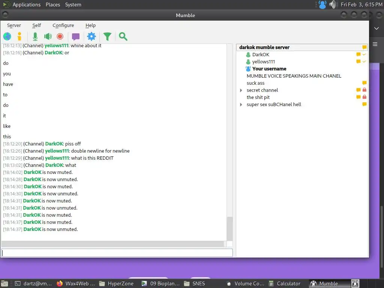Click DarkOK name in 18:13:02 'what' message

[x=54, y=165]
